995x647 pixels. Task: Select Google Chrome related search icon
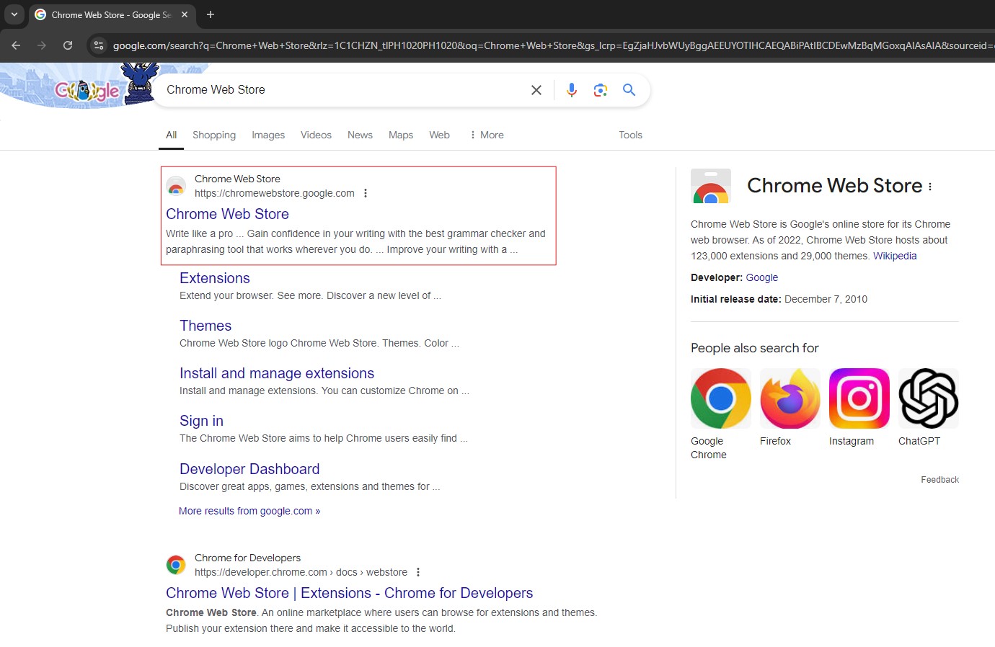coord(721,398)
